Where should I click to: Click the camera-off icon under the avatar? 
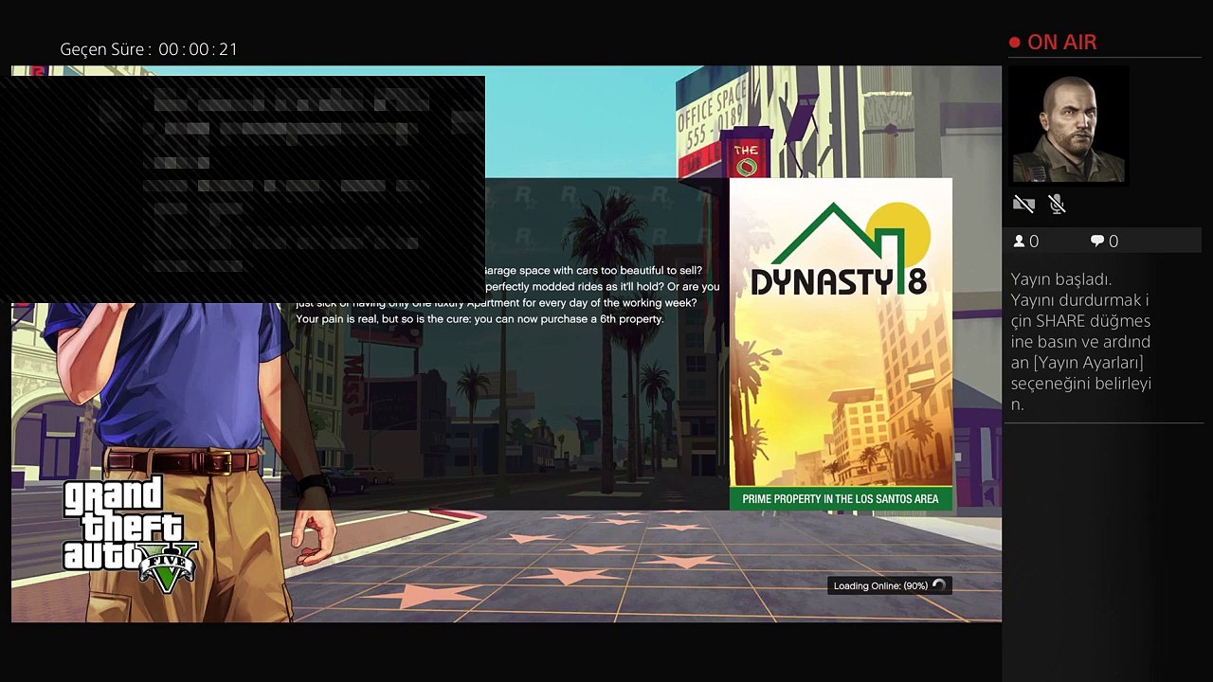[x=1023, y=204]
